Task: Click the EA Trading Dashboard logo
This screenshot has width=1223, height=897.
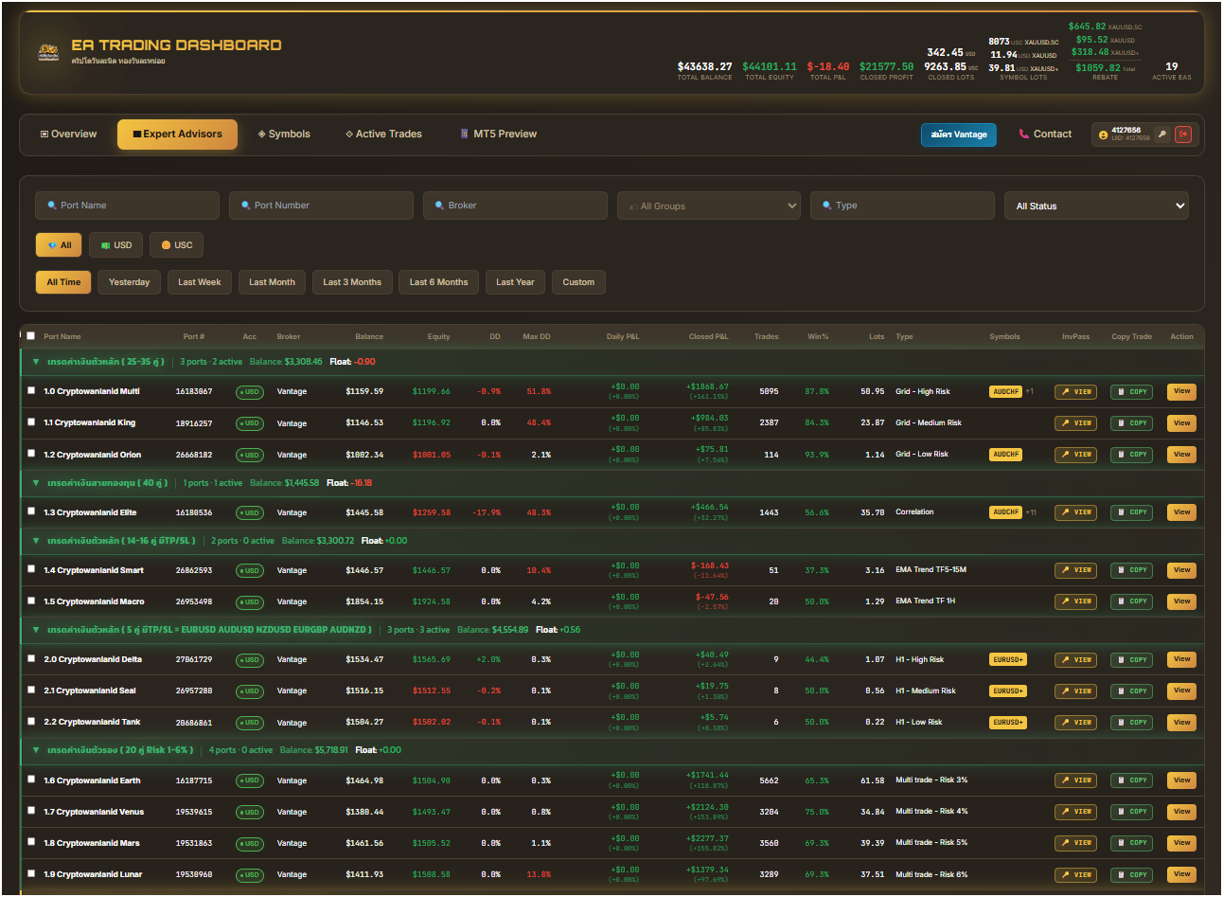Action: (x=48, y=53)
